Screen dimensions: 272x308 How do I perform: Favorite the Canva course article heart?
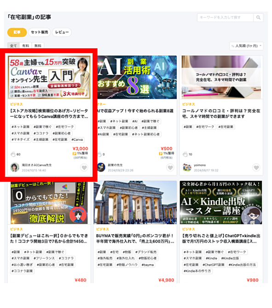click(84, 167)
